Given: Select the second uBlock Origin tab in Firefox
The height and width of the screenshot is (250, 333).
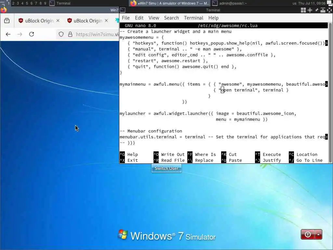Looking at the screenshot, I should 87,21.
